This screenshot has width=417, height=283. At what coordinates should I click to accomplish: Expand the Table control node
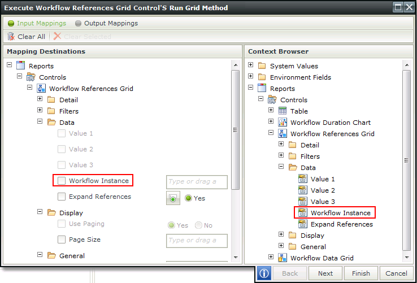pyautogui.click(x=271, y=110)
